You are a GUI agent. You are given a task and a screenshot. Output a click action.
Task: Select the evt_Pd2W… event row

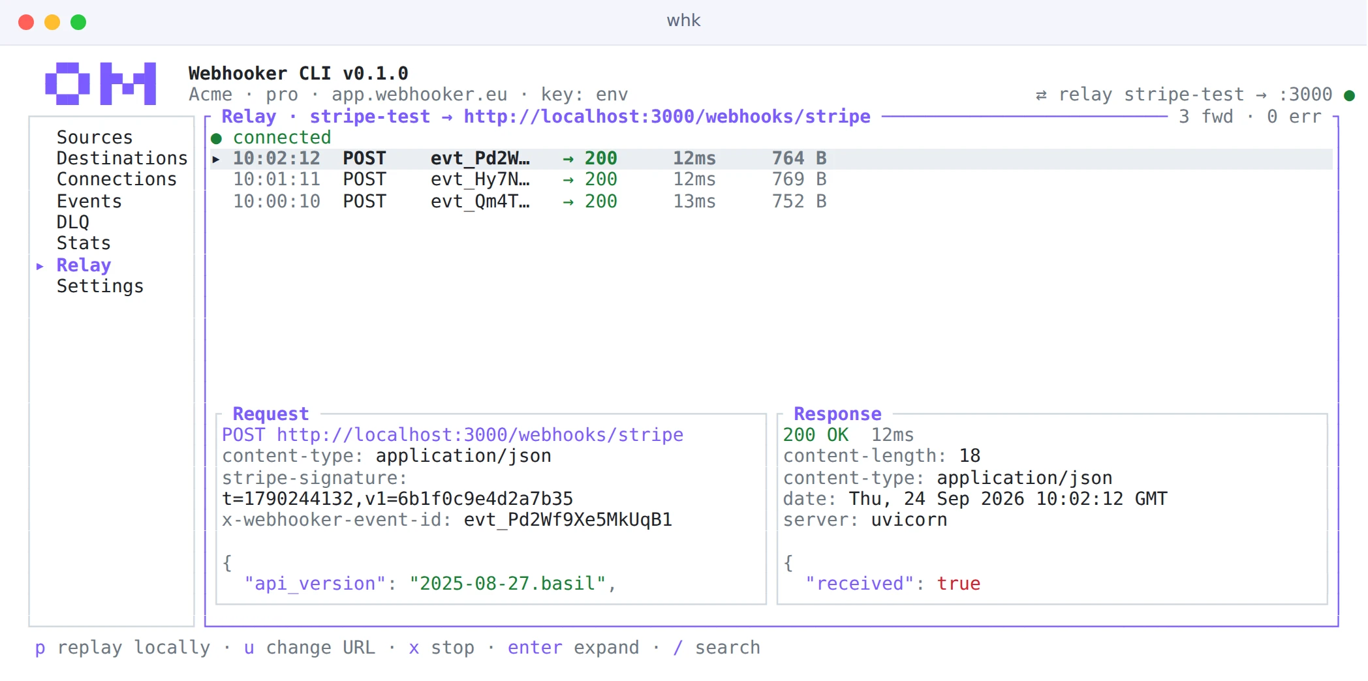pos(771,159)
